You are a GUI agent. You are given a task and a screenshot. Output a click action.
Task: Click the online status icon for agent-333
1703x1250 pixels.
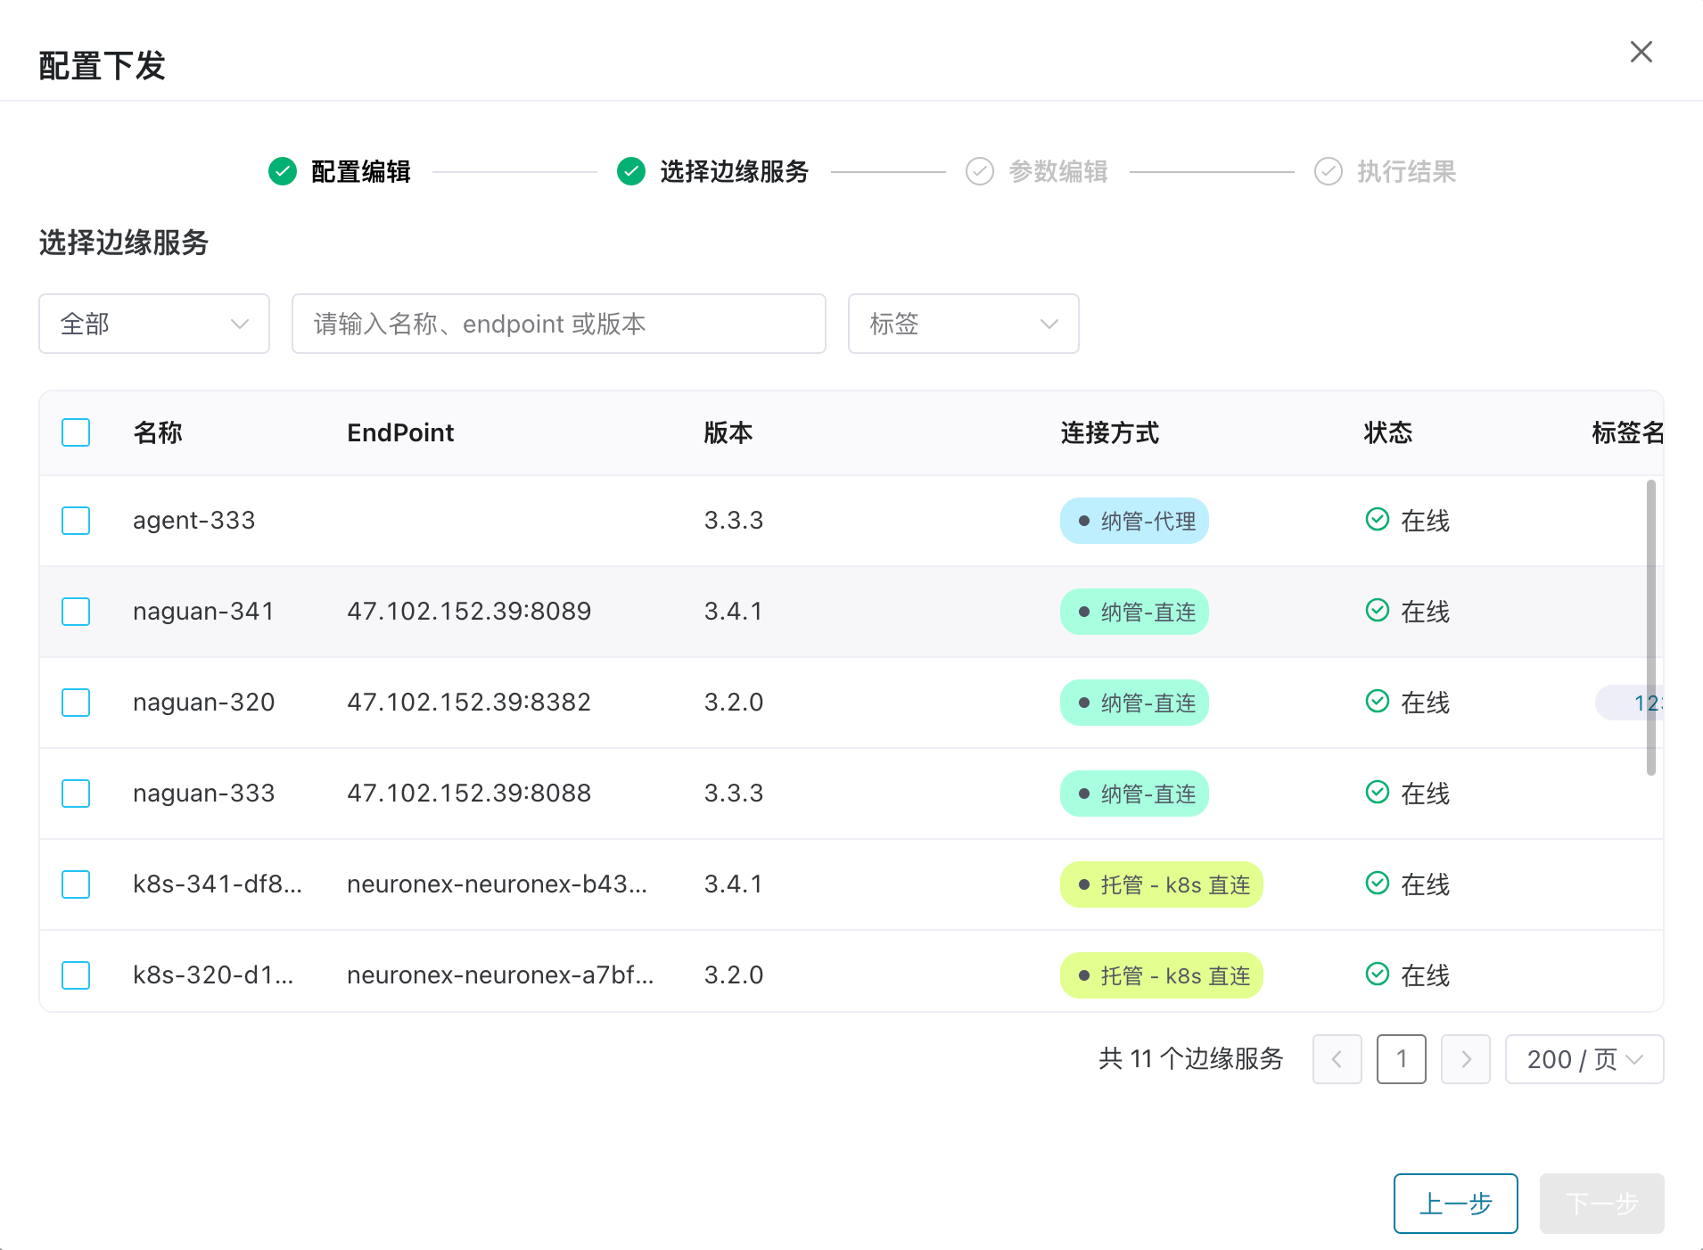point(1378,519)
